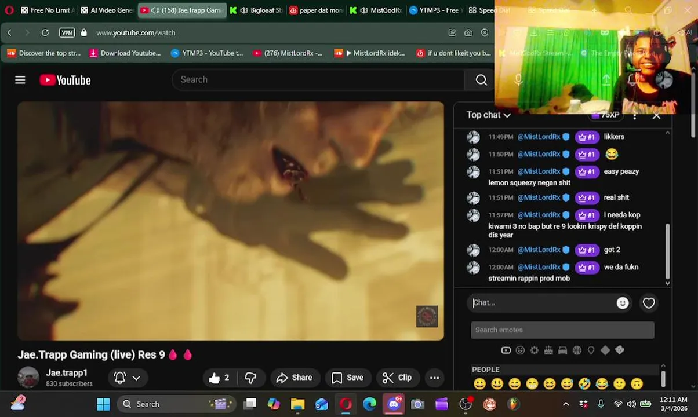Send a heart reaction in live chat

(x=649, y=303)
